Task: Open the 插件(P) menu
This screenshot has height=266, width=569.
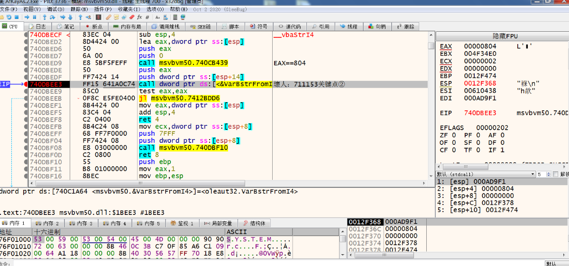Action: click(x=103, y=9)
